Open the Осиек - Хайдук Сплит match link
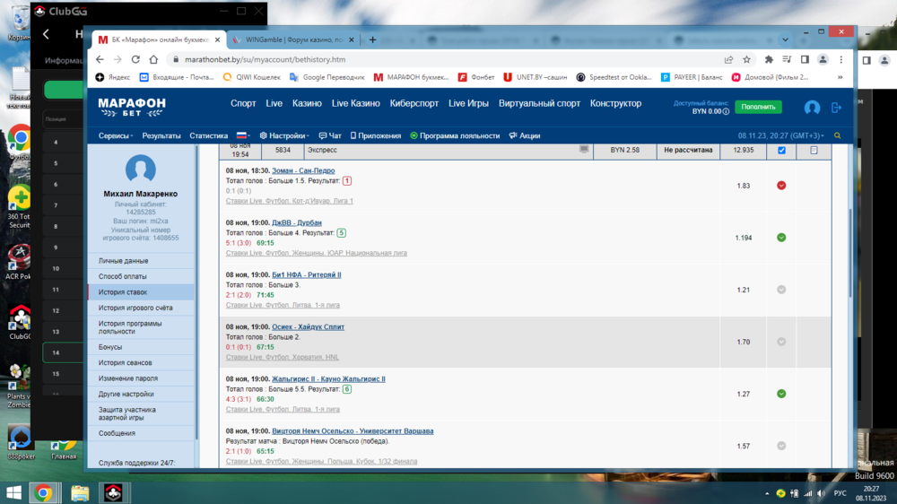897x504 pixels. (x=308, y=326)
